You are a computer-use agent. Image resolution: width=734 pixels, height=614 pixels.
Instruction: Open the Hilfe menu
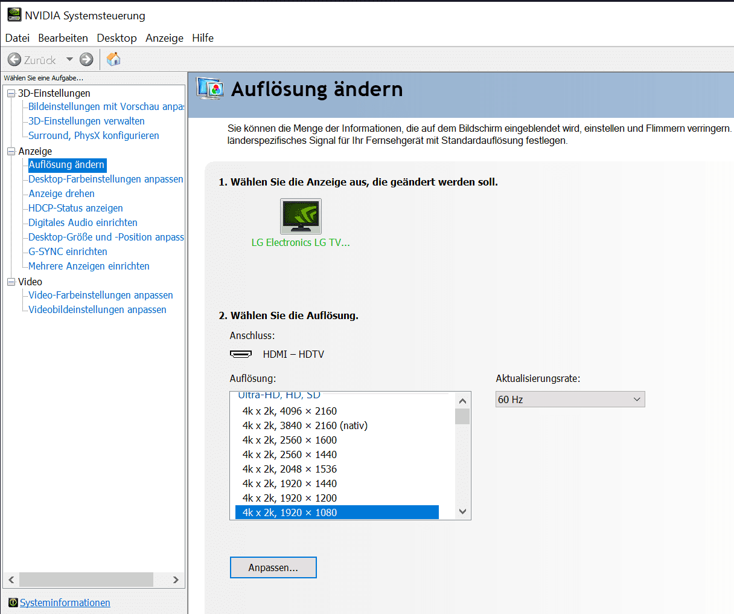pos(203,37)
